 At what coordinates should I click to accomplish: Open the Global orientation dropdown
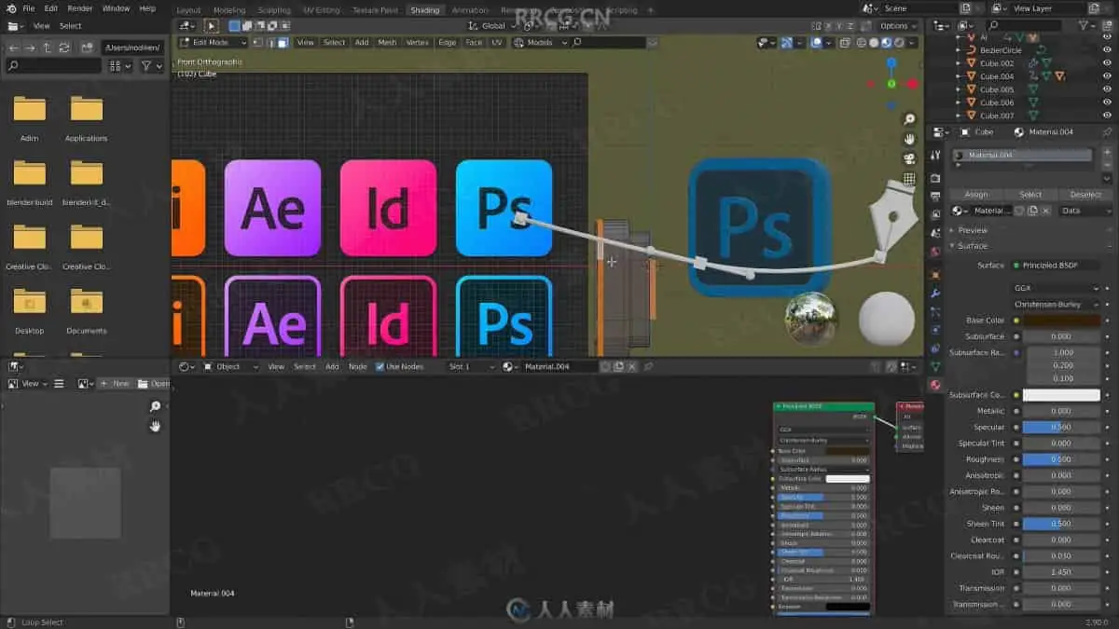(x=492, y=26)
